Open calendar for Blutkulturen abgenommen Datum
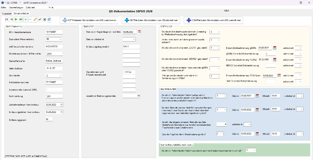The height and width of the screenshot is (160, 313). (257, 110)
